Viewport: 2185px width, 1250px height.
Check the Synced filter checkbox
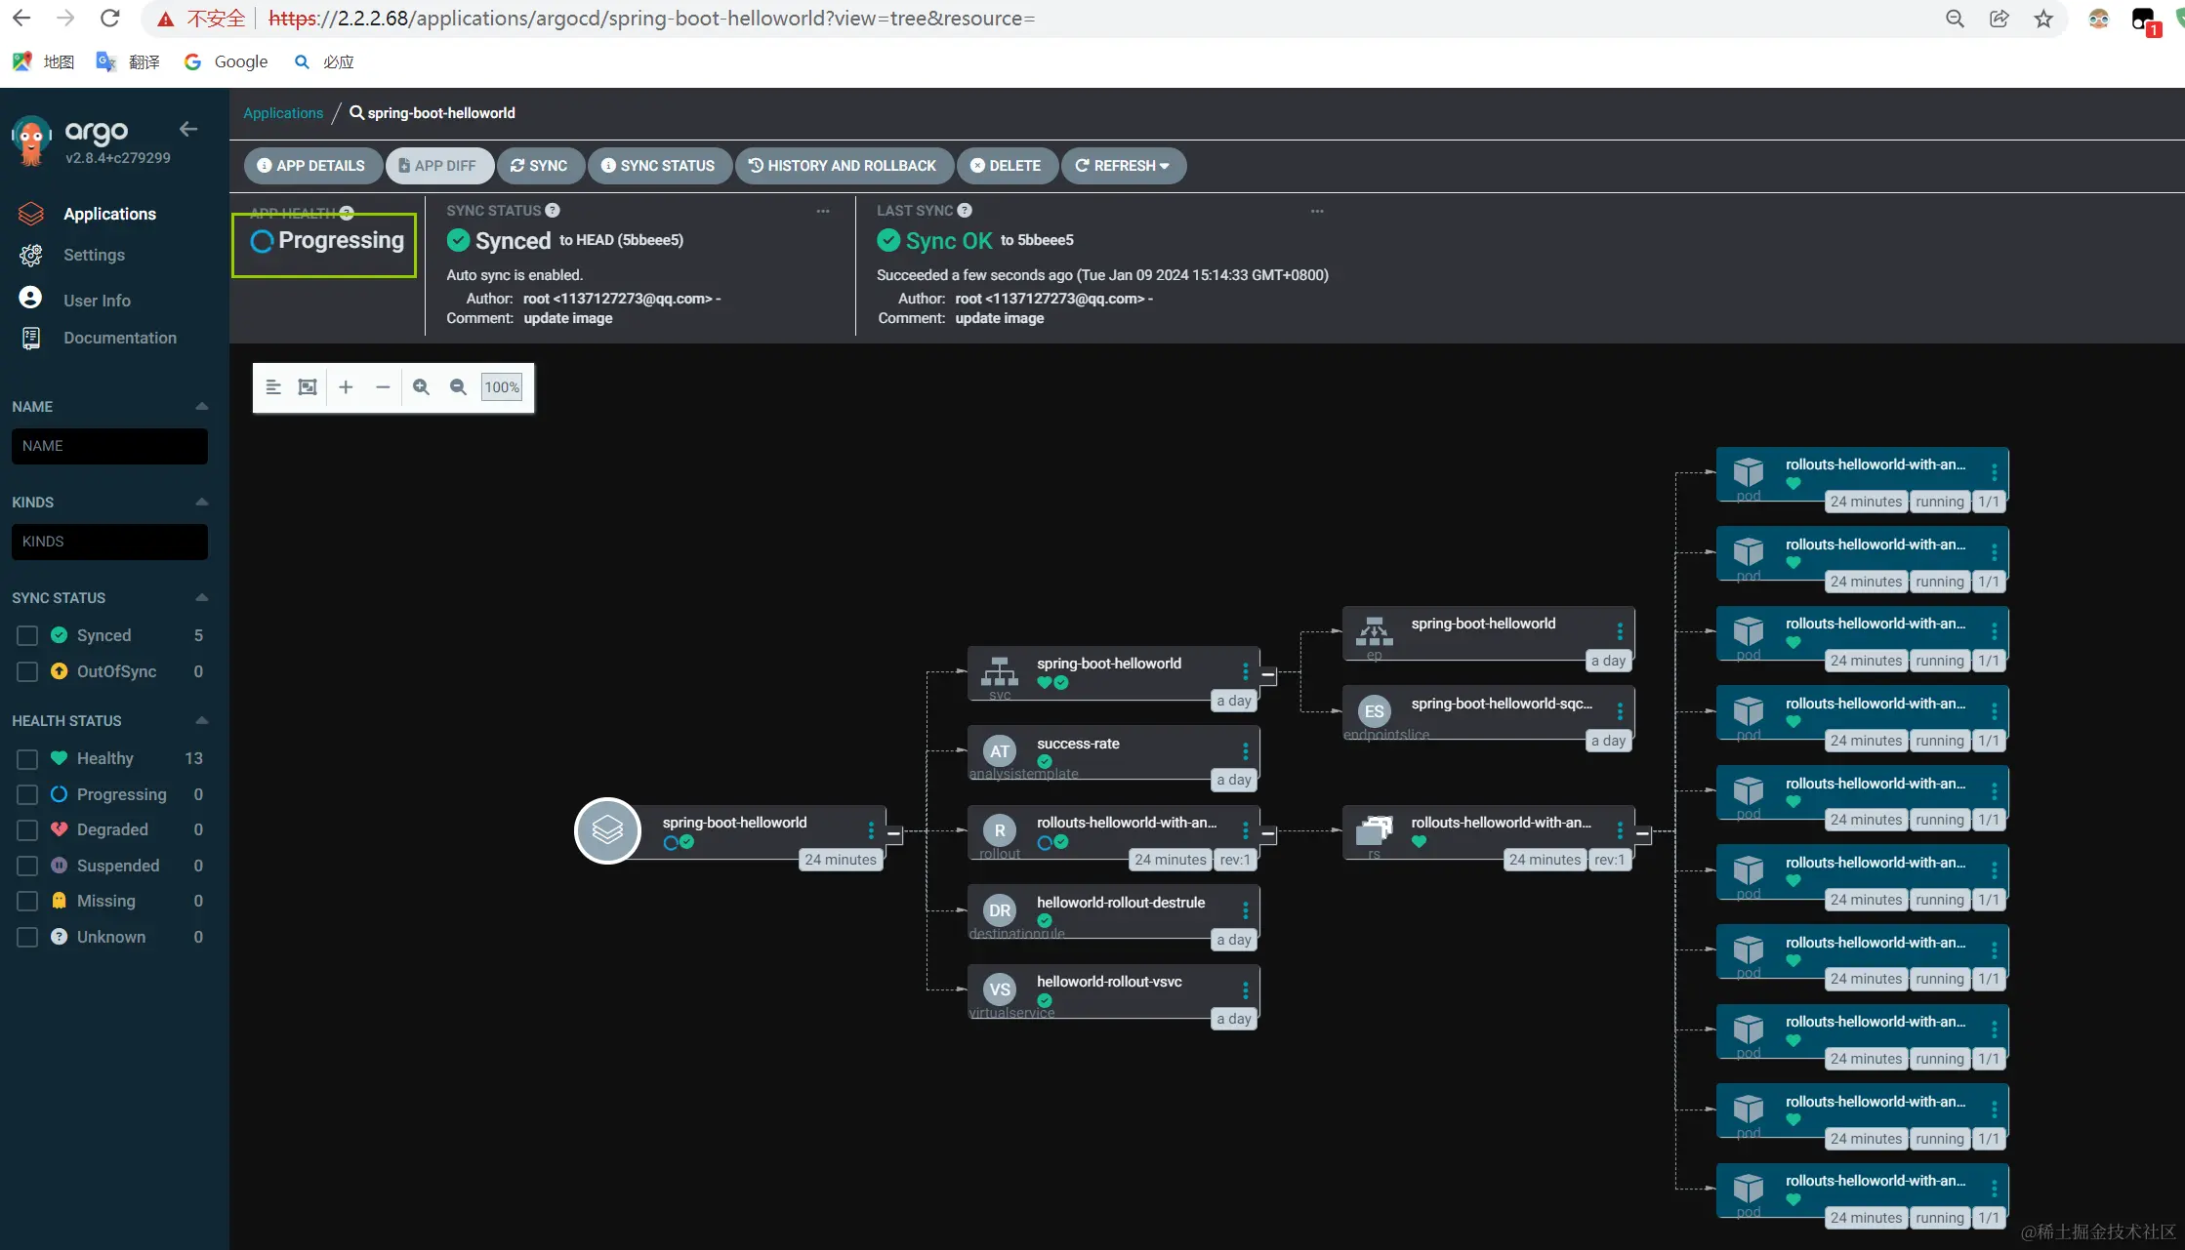click(27, 636)
